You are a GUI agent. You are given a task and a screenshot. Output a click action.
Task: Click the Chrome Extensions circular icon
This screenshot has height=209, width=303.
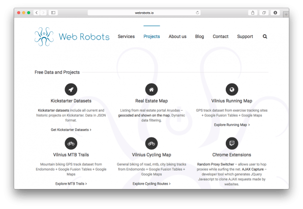pos(232,143)
